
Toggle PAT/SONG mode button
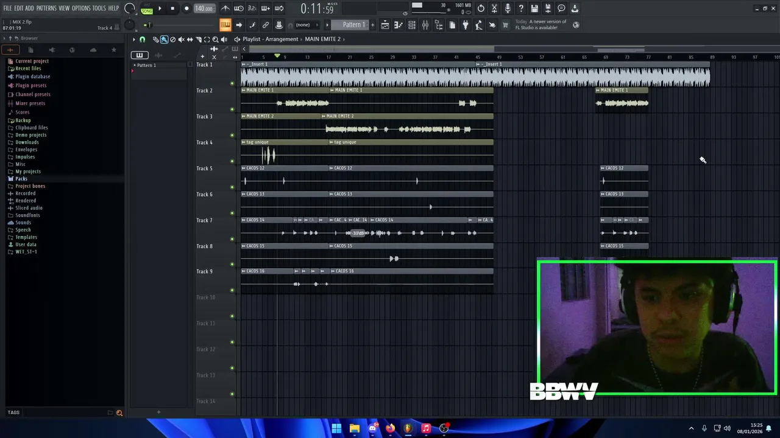pyautogui.click(x=147, y=9)
